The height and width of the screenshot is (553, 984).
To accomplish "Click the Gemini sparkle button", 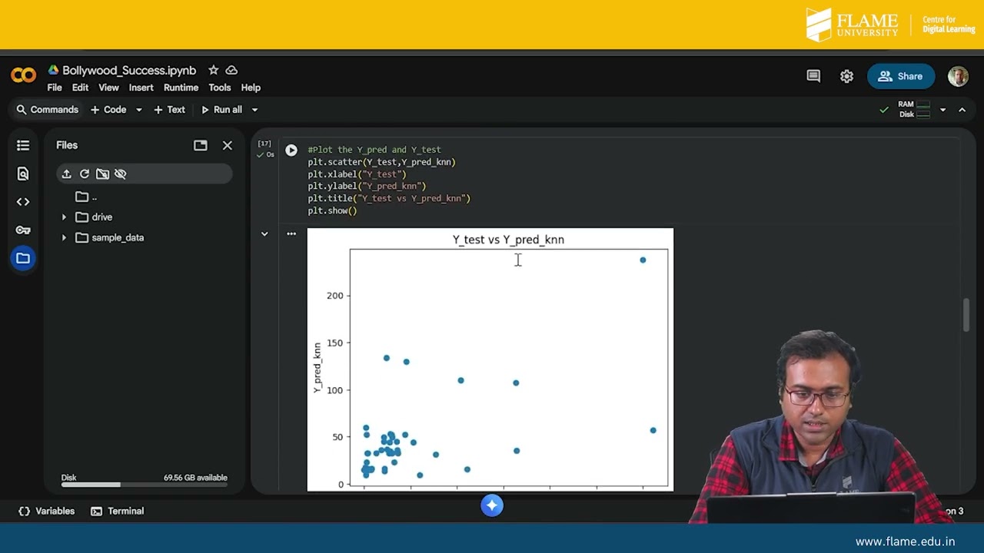I will click(x=492, y=505).
